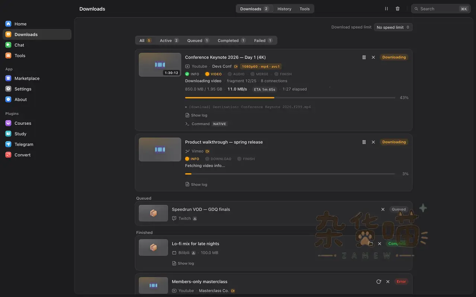Switch to the top Downloads tab
This screenshot has width=476, height=297.
click(254, 9)
